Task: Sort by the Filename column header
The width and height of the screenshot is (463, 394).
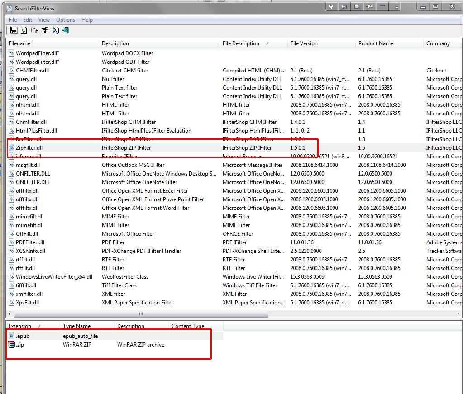Action: [x=52, y=43]
